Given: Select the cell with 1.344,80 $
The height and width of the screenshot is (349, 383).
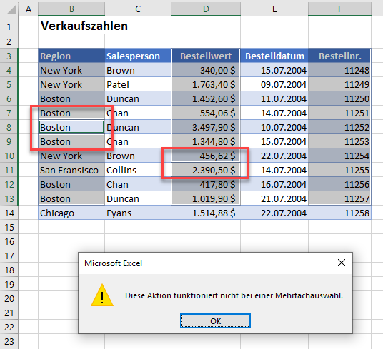Looking at the screenshot, I should [x=206, y=141].
